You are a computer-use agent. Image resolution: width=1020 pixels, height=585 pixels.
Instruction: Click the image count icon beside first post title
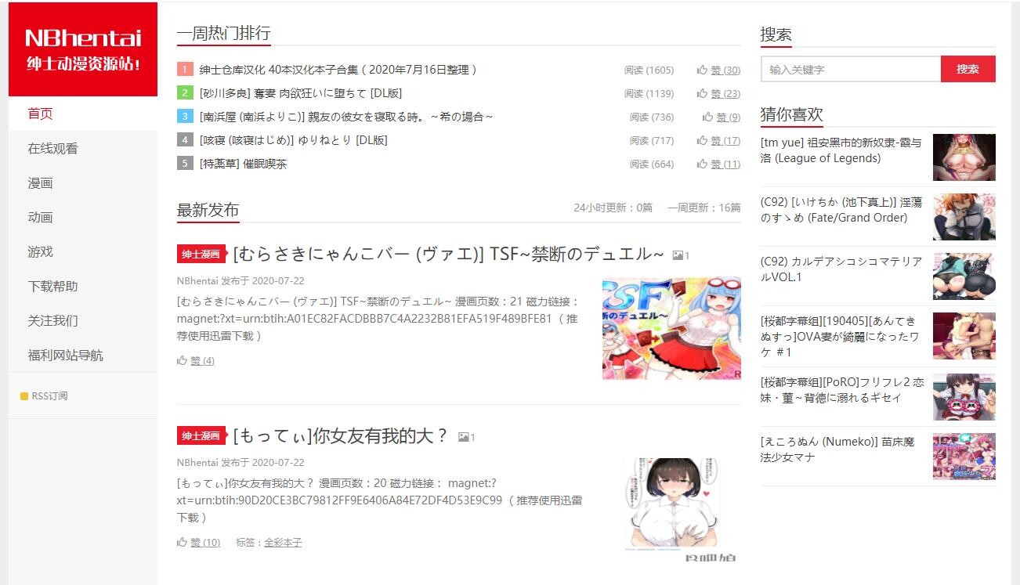point(678,255)
